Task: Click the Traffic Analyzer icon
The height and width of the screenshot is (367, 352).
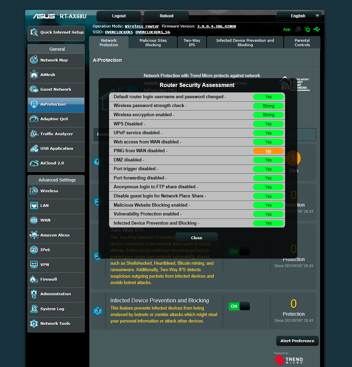Action: (x=34, y=134)
